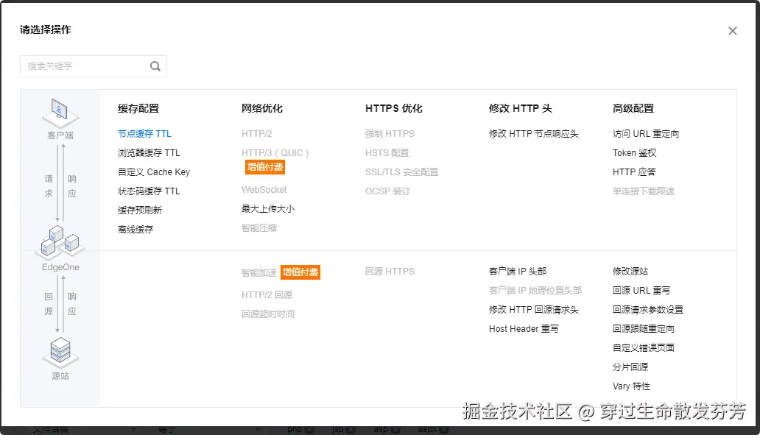Click the 客户端 client monitor icon
The width and height of the screenshot is (760, 435).
click(60, 112)
